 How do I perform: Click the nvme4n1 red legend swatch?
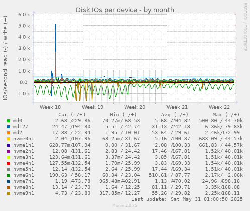click(x=9, y=163)
